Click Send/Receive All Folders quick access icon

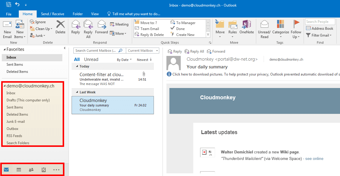pos(9,4)
